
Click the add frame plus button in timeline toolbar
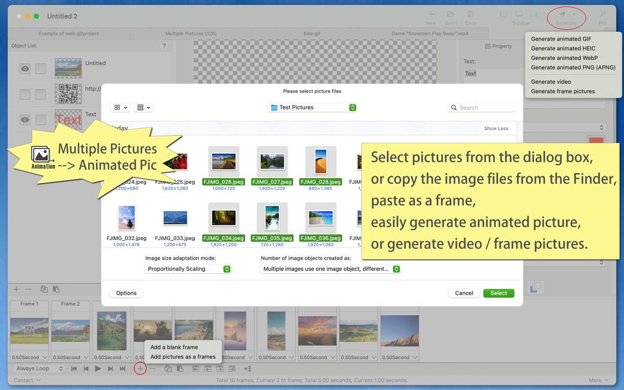point(140,369)
